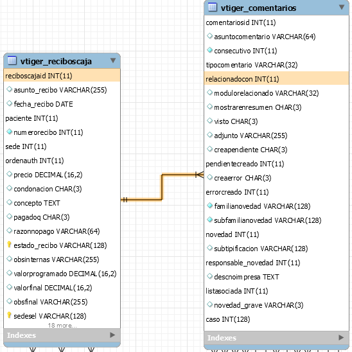Click the filled diamond beside numerorecibo
The image size is (352, 352).
9,132
